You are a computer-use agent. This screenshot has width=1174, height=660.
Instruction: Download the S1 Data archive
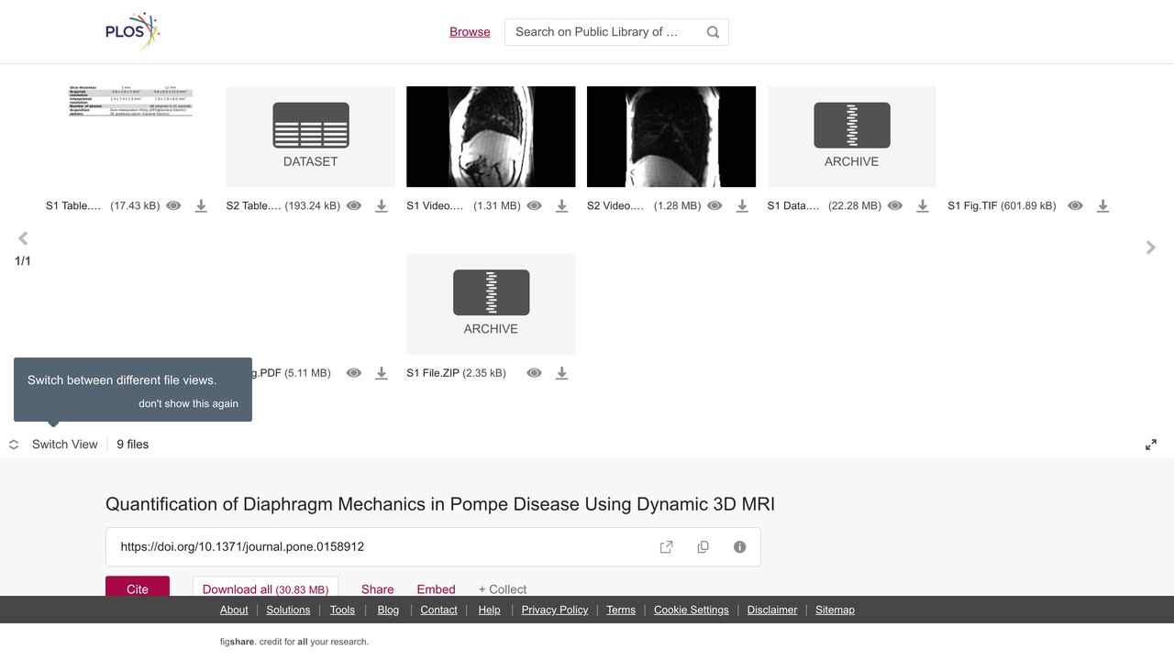(923, 206)
